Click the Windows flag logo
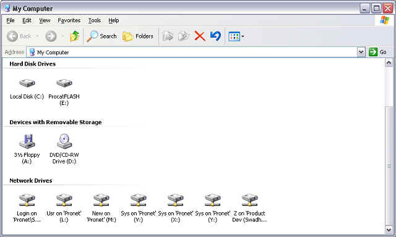Viewport: 396px width, 237px height. pyautogui.click(x=384, y=20)
